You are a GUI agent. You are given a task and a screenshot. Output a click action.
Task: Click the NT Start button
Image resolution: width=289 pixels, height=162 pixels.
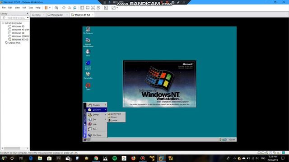pos(87,140)
